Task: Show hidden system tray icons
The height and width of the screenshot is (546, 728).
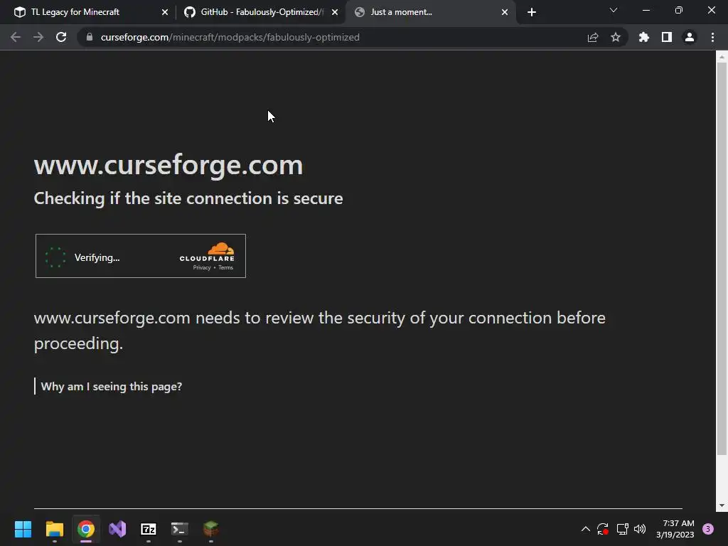Action: pyautogui.click(x=586, y=529)
